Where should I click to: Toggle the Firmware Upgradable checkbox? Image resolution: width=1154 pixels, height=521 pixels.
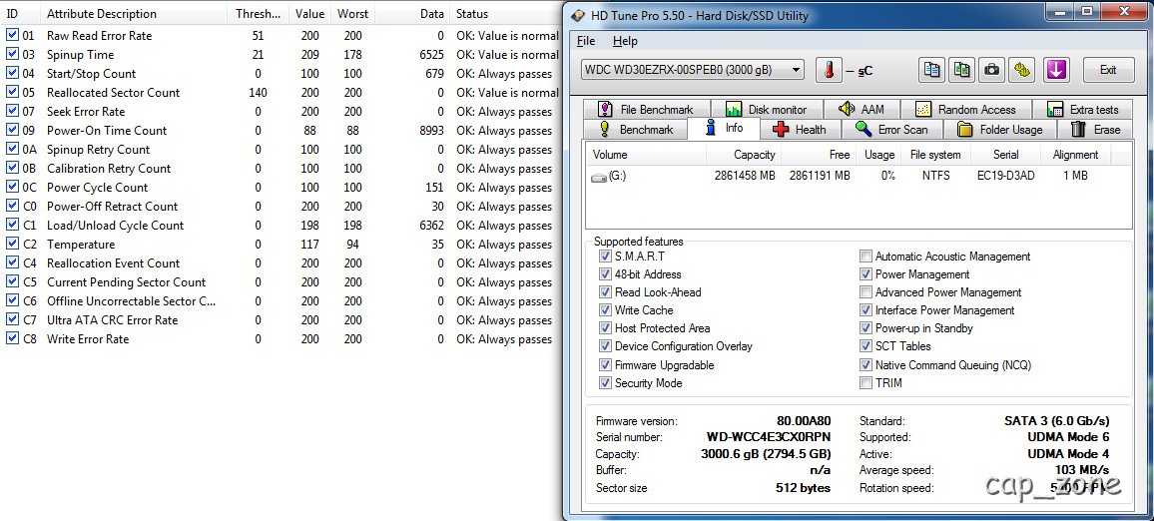click(x=605, y=365)
